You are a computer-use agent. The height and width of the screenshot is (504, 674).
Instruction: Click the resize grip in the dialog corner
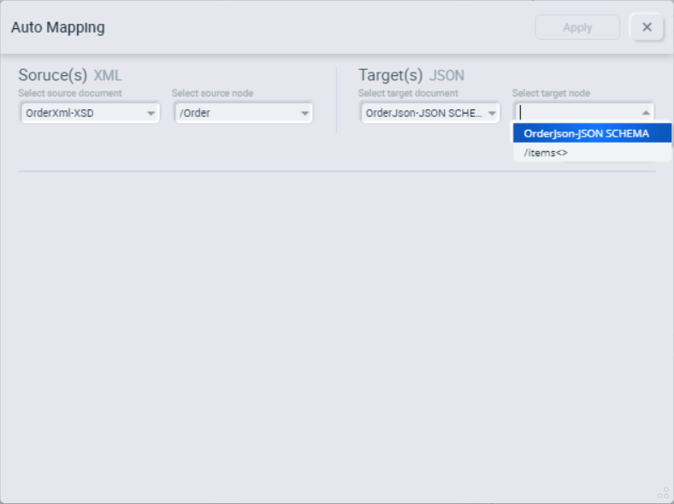tap(664, 493)
